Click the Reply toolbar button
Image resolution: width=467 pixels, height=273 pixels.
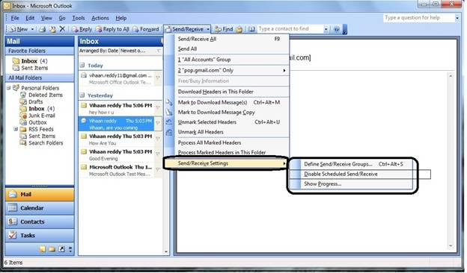[82, 29]
